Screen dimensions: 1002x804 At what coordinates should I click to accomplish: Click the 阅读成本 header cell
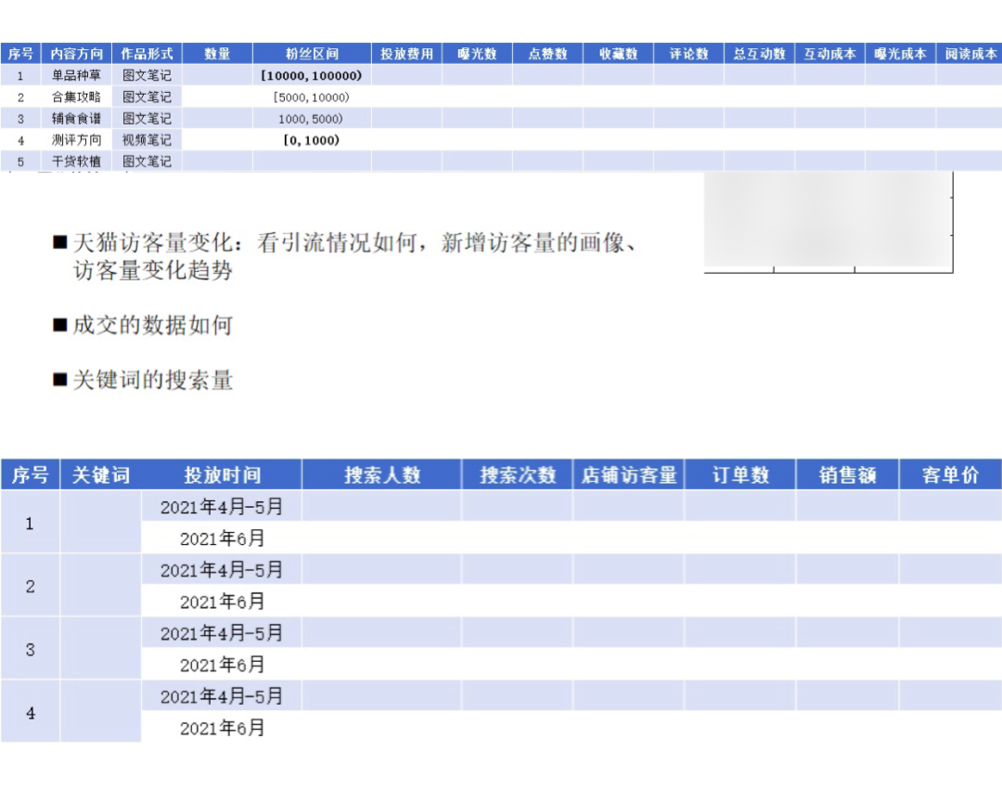tap(970, 53)
